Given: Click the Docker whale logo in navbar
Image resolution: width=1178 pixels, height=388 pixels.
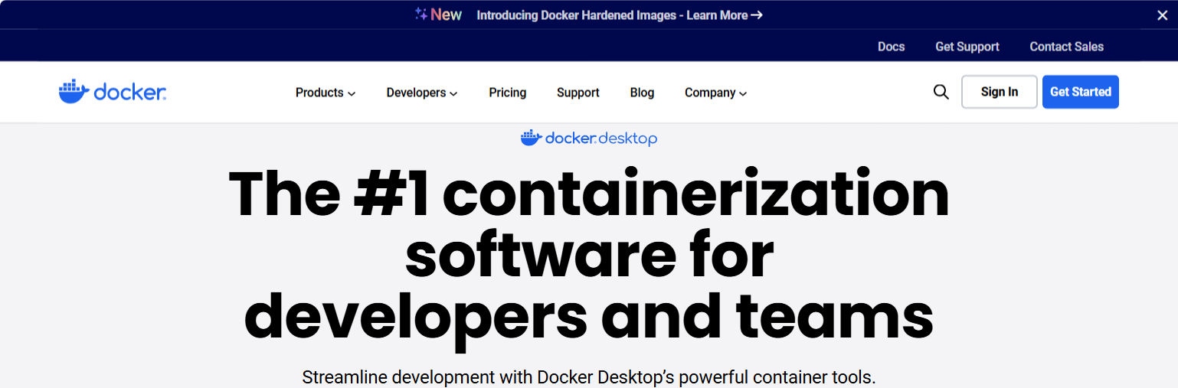Looking at the screenshot, I should (x=113, y=92).
